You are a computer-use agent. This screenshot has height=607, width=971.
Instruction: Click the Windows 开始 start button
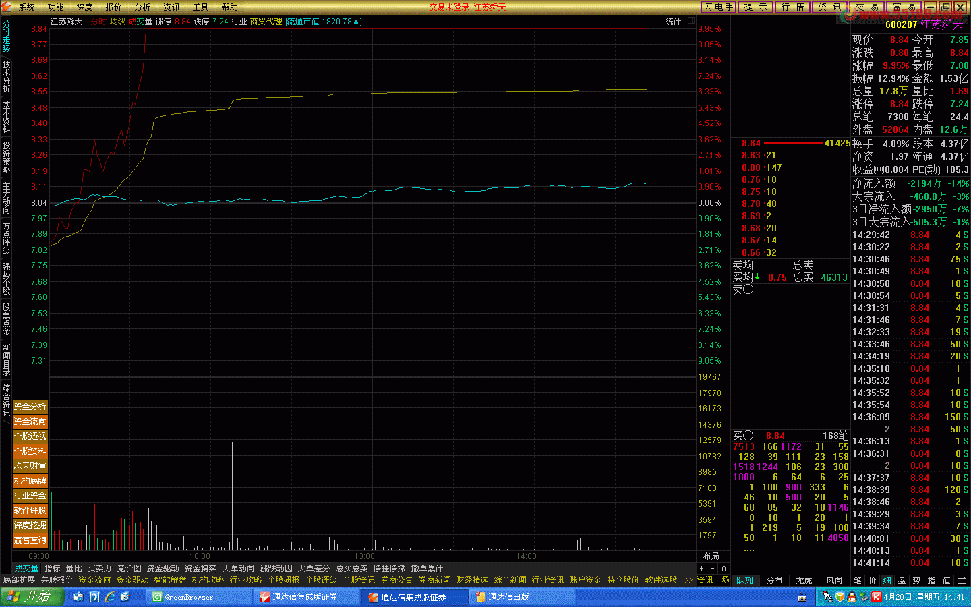click(x=32, y=597)
